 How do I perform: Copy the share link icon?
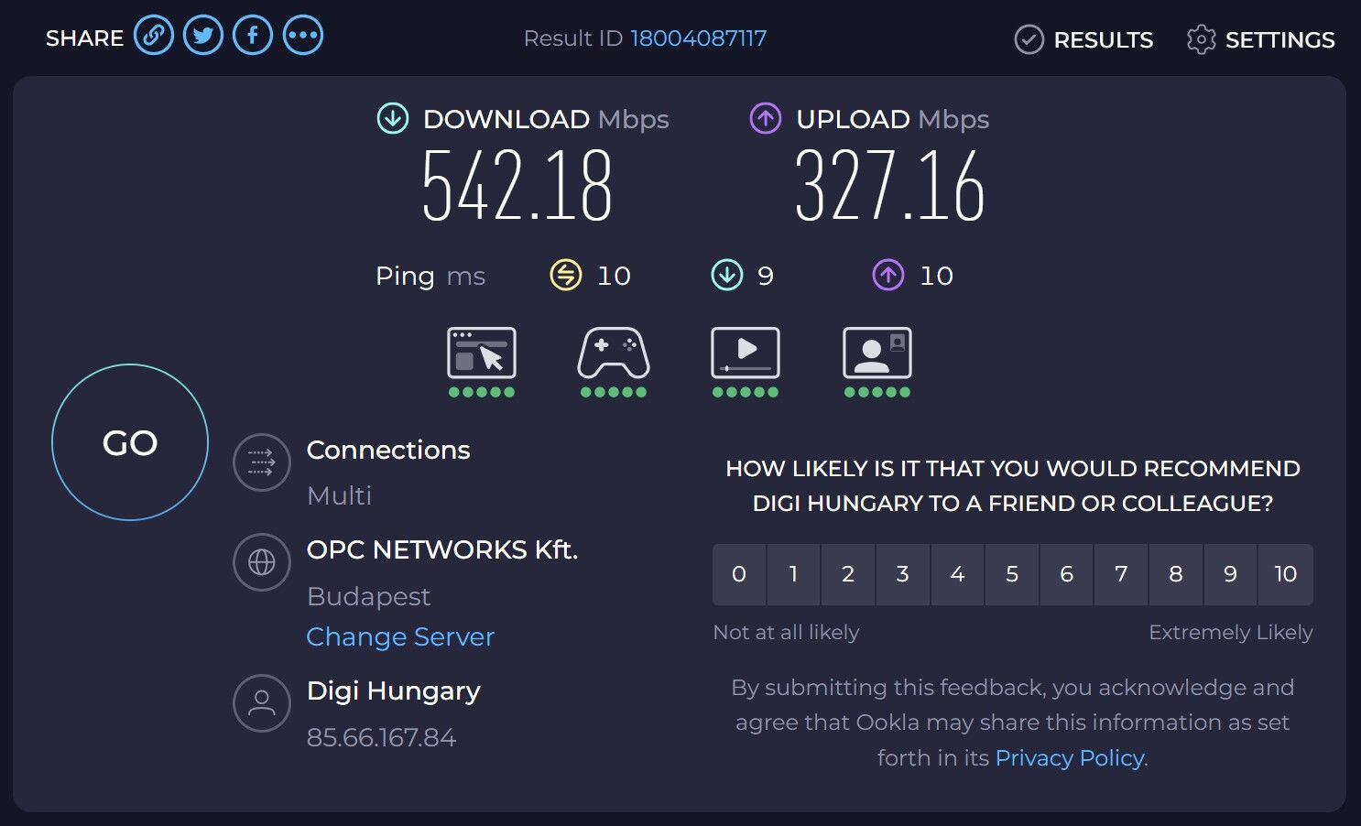point(154,37)
